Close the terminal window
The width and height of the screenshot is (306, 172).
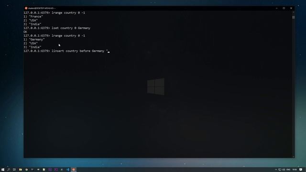pos(291,8)
